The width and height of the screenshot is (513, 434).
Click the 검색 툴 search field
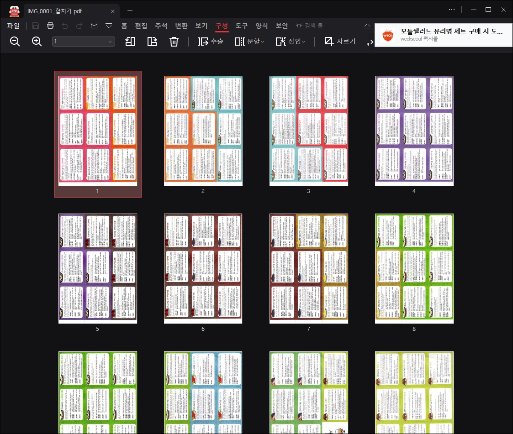pyautogui.click(x=309, y=26)
